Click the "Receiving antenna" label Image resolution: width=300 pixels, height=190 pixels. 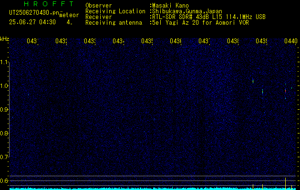pyautogui.click(x=114, y=23)
